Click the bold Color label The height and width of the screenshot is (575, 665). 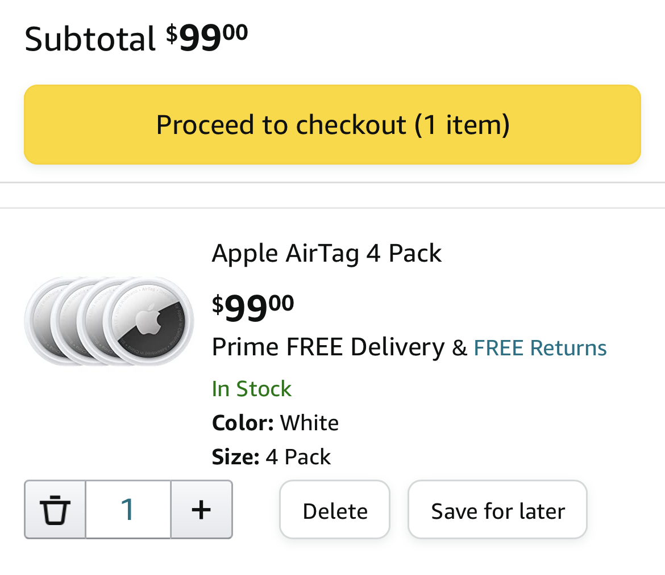[243, 423]
